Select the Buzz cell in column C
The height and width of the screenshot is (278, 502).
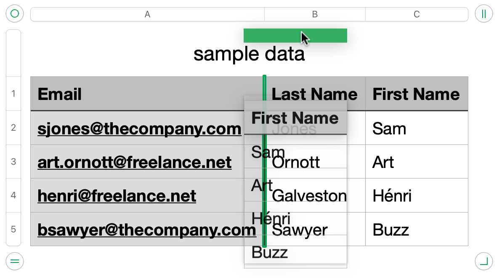391,230
